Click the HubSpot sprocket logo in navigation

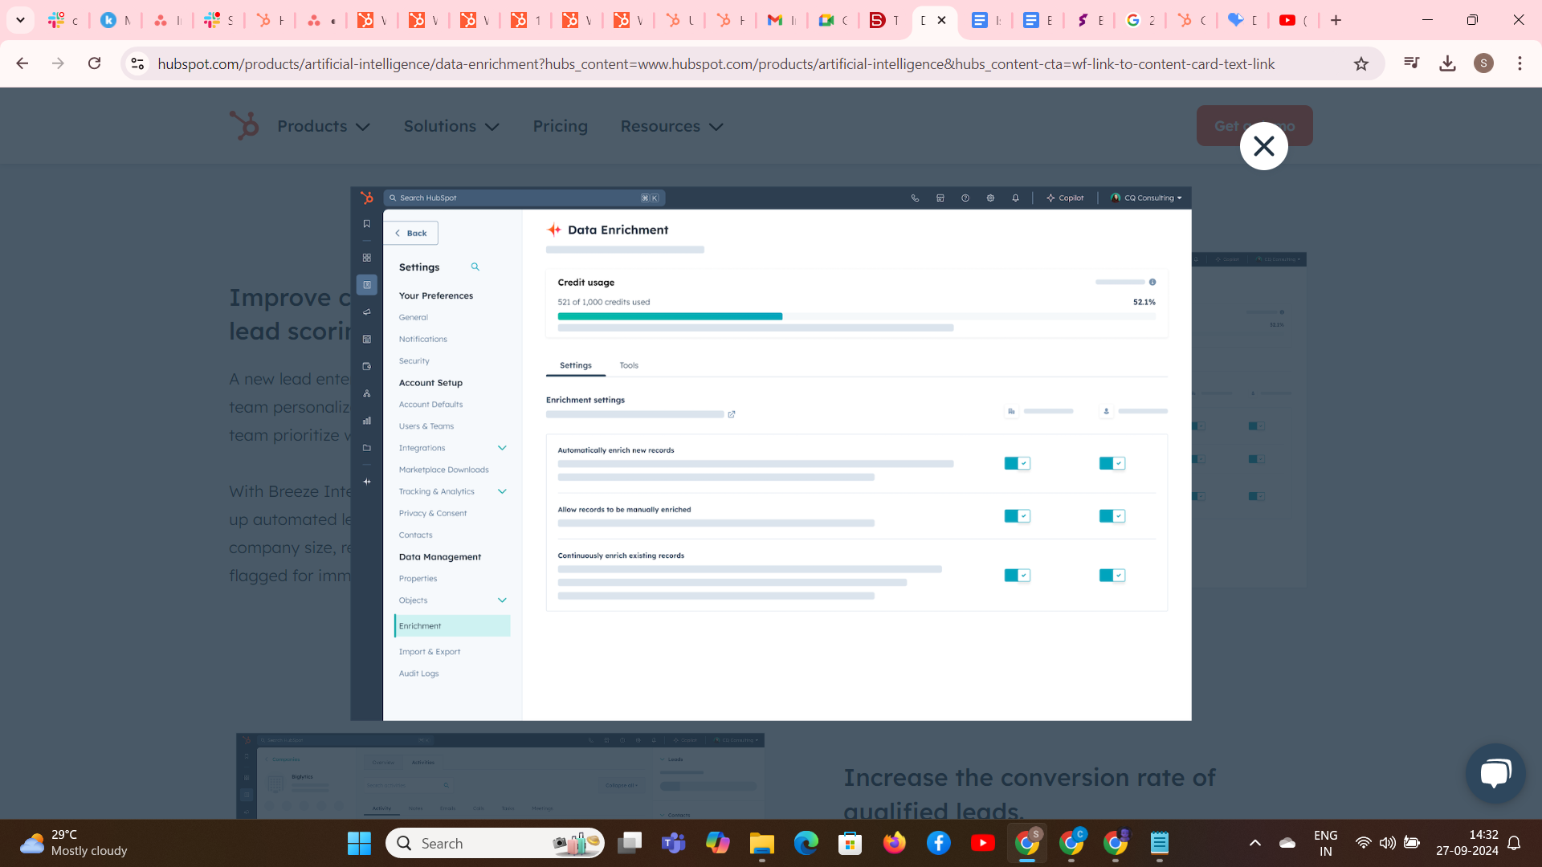click(x=244, y=126)
